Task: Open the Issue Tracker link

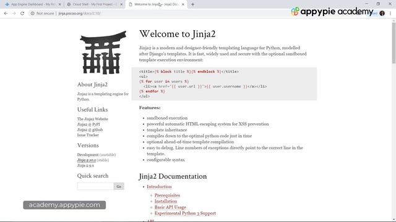Action: coord(88,135)
